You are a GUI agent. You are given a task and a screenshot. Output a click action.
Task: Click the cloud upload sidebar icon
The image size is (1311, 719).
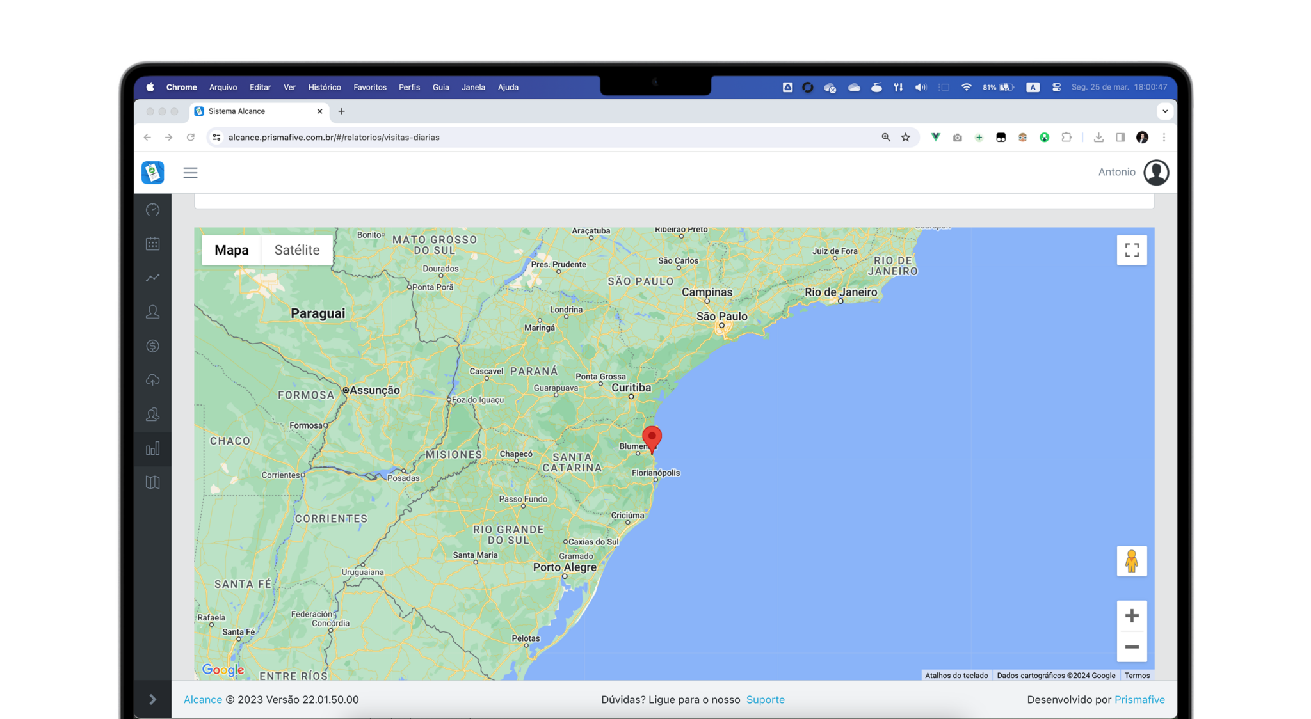(x=152, y=380)
